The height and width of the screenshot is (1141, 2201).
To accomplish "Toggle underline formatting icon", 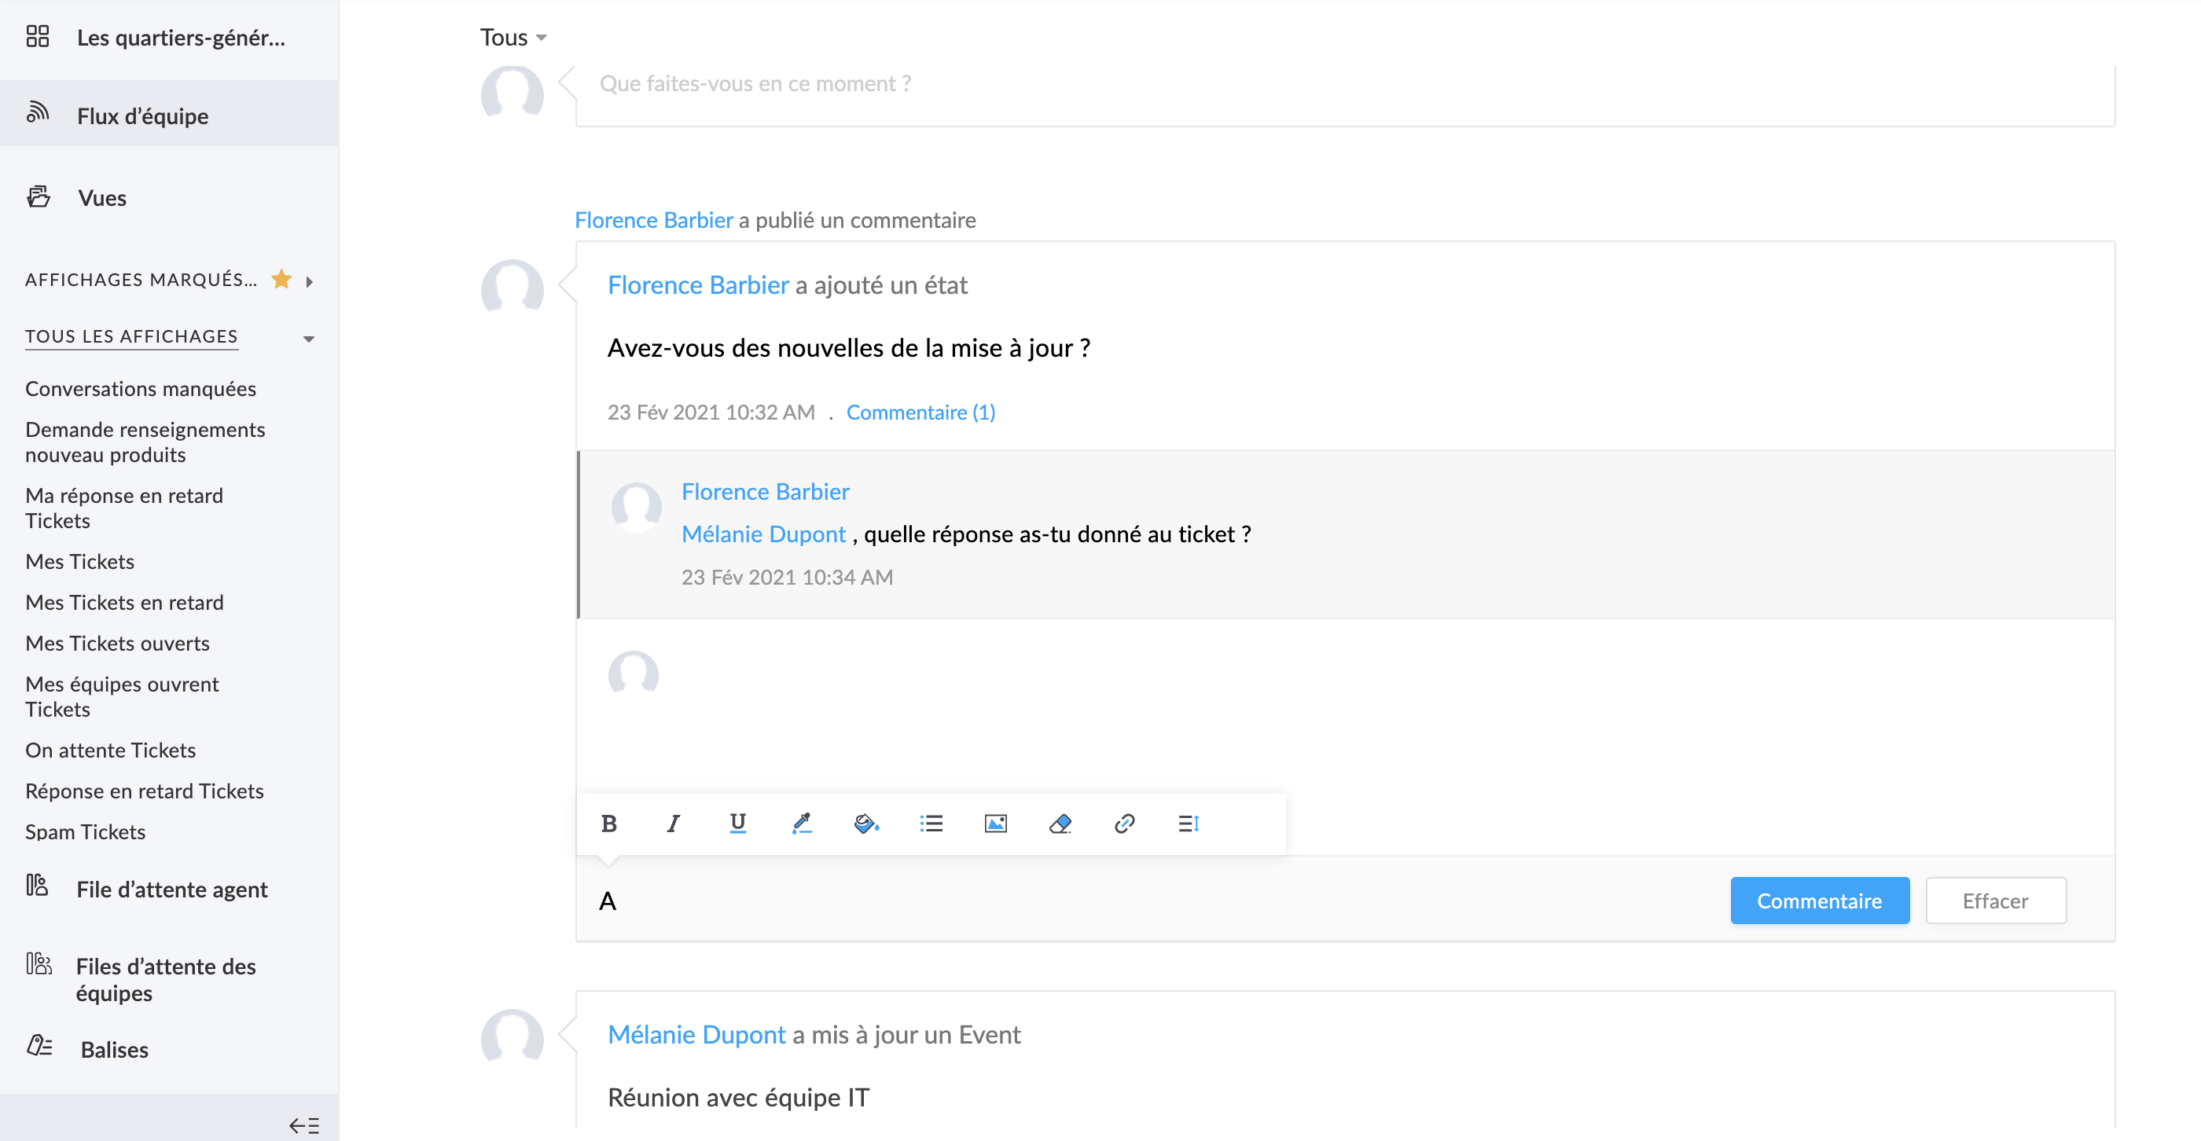I will coord(737,824).
